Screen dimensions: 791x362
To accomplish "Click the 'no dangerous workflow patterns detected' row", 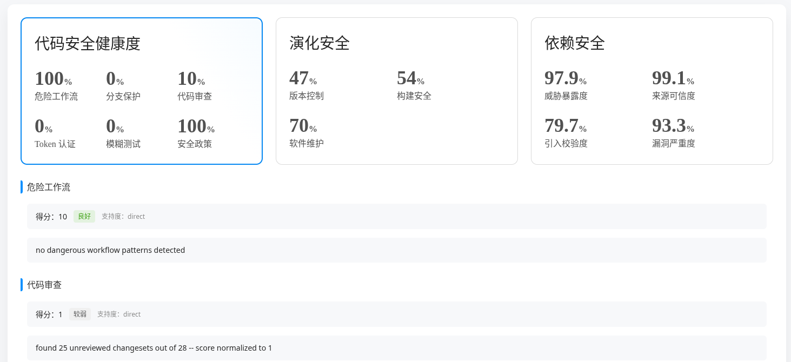I will pyautogui.click(x=396, y=250).
